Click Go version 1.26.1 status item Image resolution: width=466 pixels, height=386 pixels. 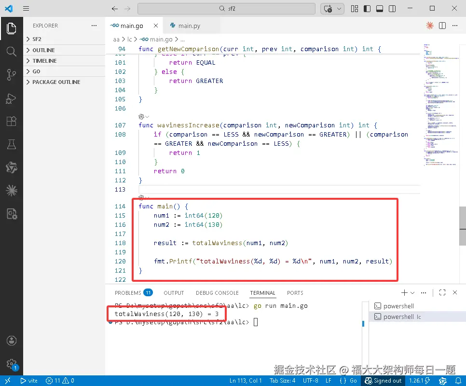(419, 381)
